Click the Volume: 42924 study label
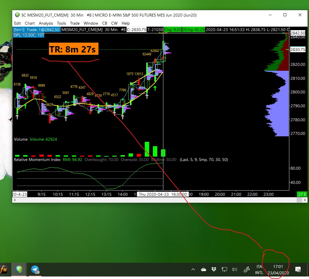The width and height of the screenshot is (309, 279). [43, 139]
